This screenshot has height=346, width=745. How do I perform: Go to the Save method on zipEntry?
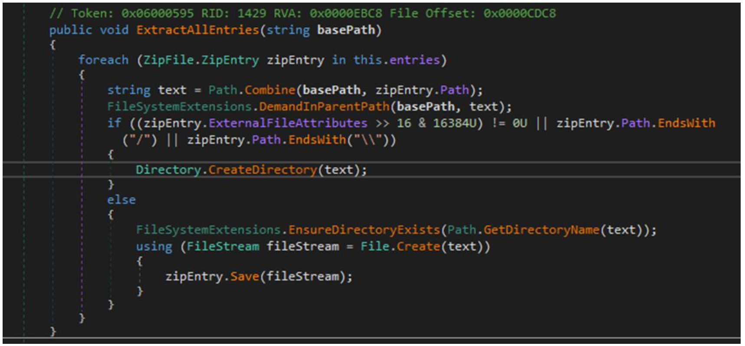click(x=244, y=277)
